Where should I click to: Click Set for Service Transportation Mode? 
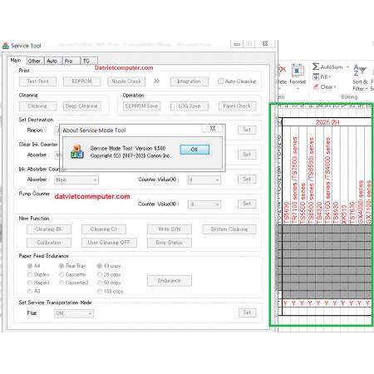247,312
